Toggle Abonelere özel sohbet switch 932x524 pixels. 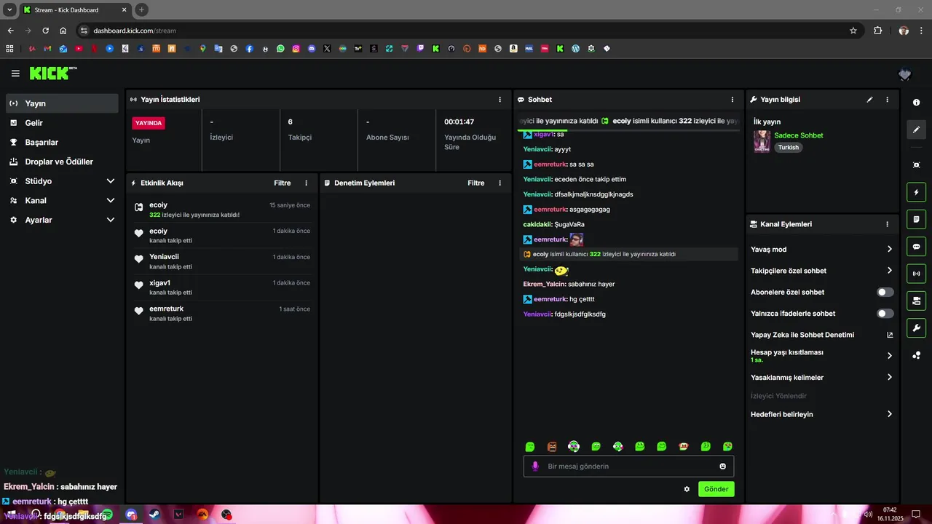[x=885, y=292]
